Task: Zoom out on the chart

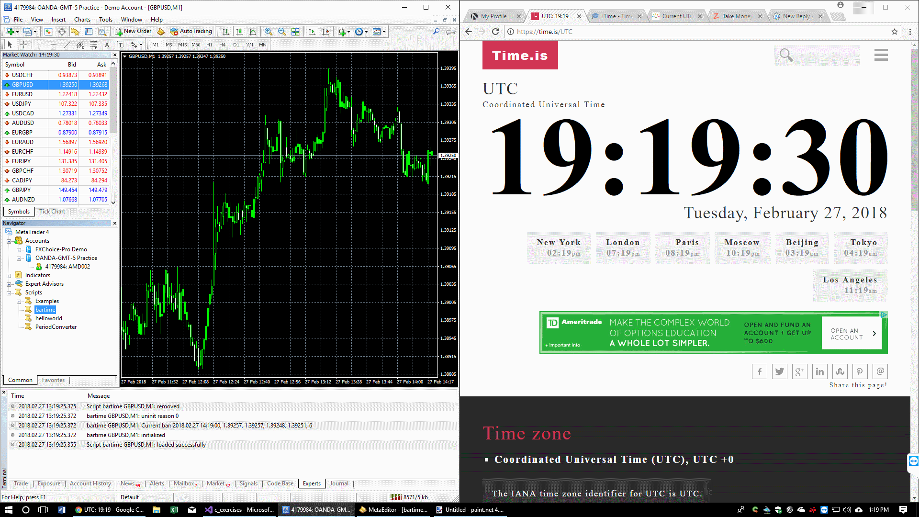Action: (282, 32)
